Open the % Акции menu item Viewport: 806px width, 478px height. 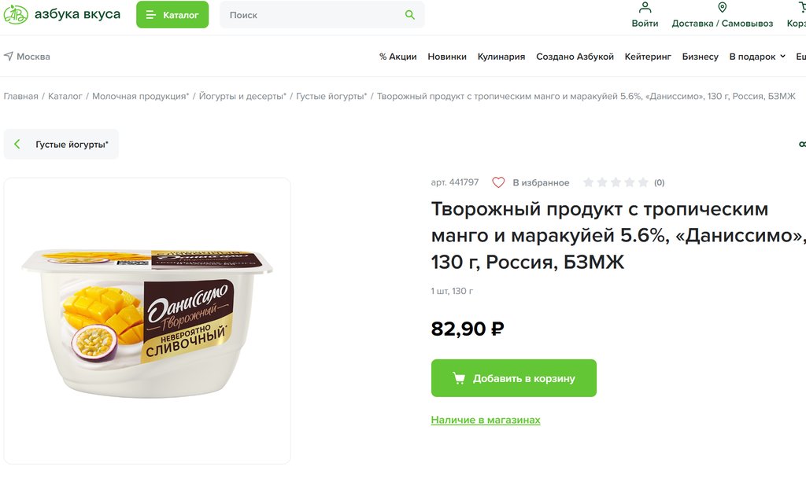[x=397, y=57]
